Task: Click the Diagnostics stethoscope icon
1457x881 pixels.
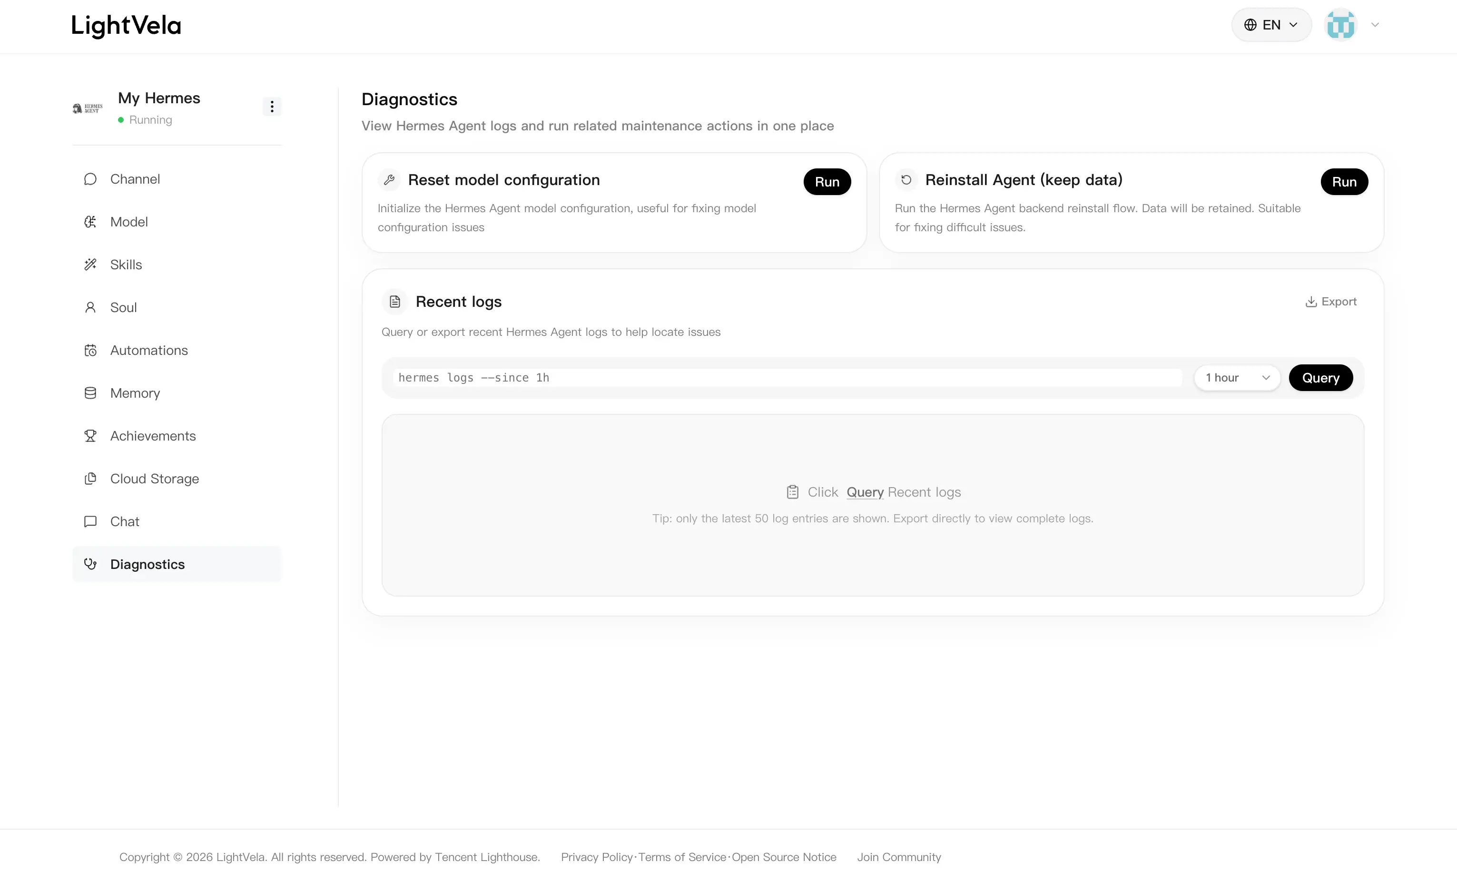Action: pos(90,564)
